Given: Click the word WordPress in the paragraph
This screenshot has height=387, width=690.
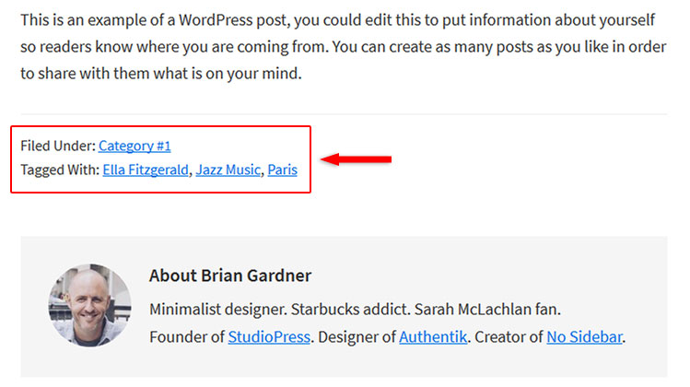Looking at the screenshot, I should (x=216, y=20).
